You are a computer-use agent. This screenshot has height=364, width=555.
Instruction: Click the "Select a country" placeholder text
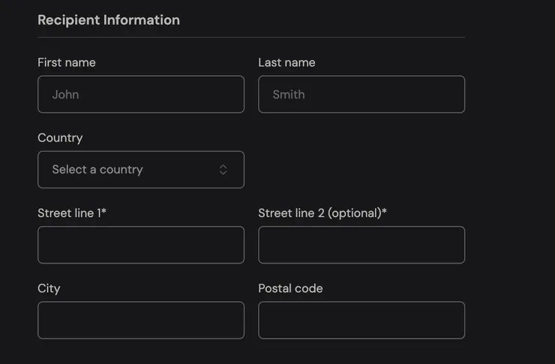97,170
